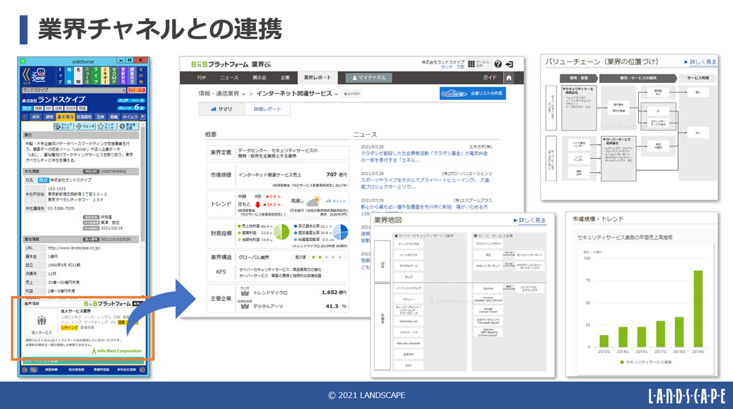Screen dimensions: 733x409
Task: Click 事業所登録 in the sideSonar bottom bar
Action: coord(101,369)
